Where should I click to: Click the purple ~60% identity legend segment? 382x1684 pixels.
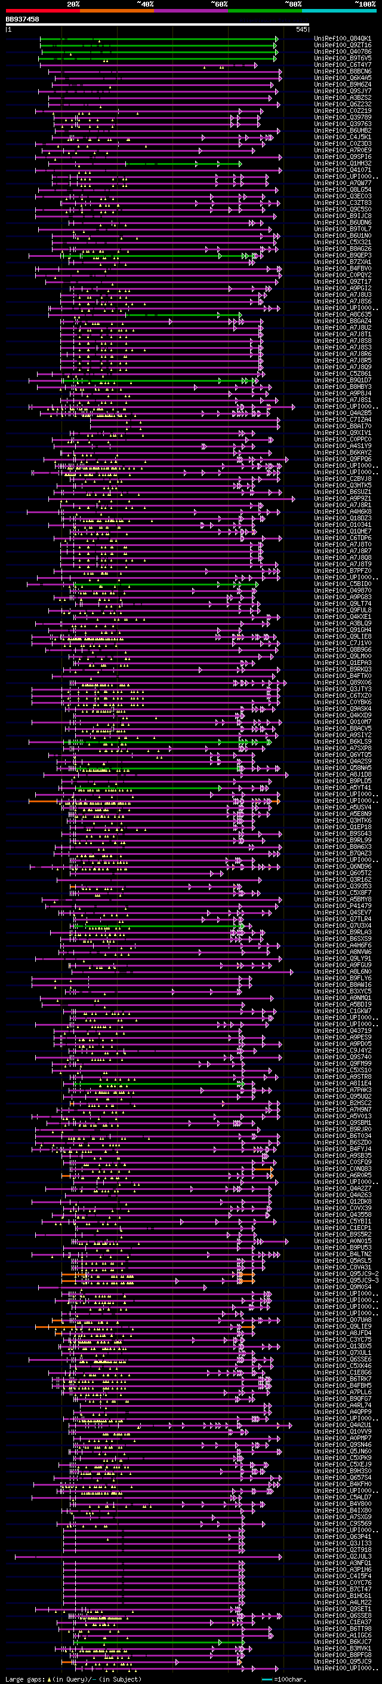[x=192, y=11]
